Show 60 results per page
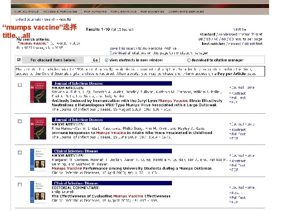282x211 pixels. tap(224, 39)
